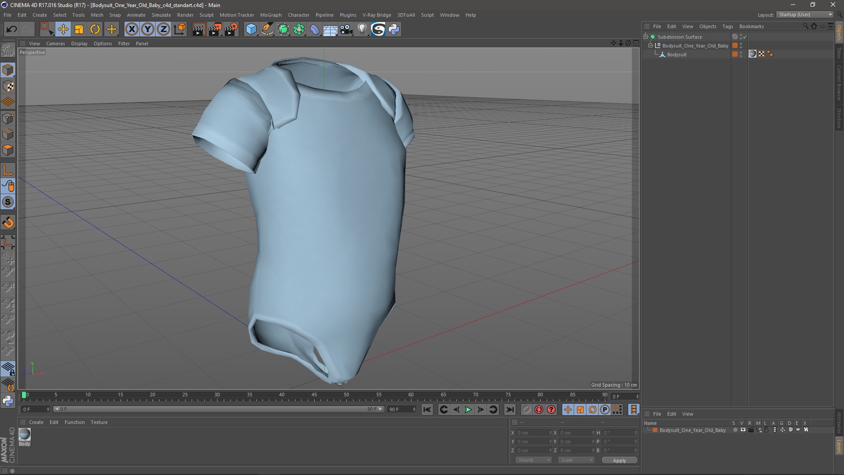Open the Layout dropdown Startup (User)
This screenshot has height=475, width=844.
(805, 15)
